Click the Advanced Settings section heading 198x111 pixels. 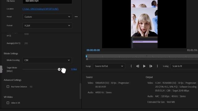coord(12,80)
